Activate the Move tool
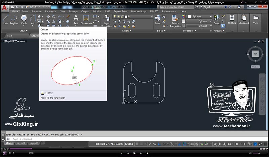The height and width of the screenshot is (157, 269). point(48,17)
